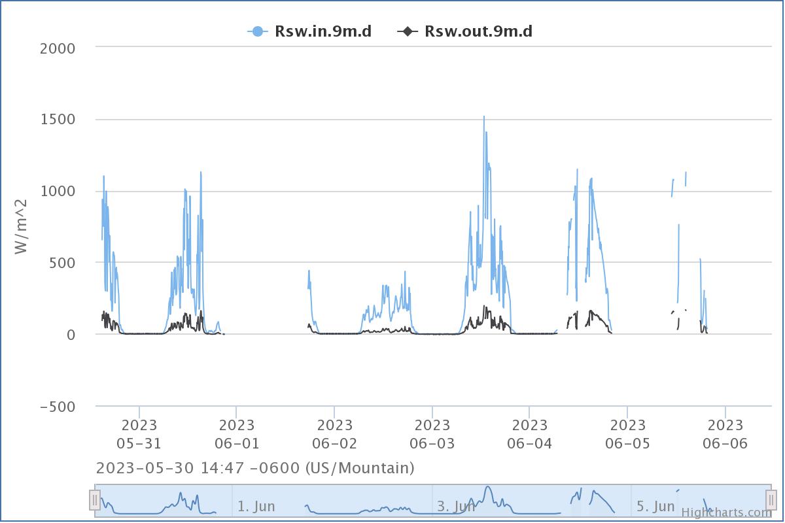Click the black diamond legend marker

pyautogui.click(x=407, y=31)
